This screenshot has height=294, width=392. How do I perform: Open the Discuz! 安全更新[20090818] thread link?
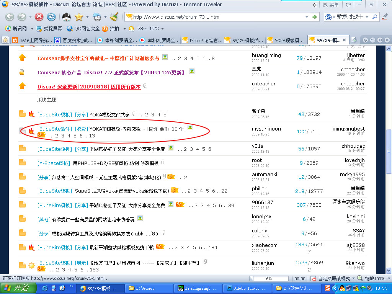89,87
